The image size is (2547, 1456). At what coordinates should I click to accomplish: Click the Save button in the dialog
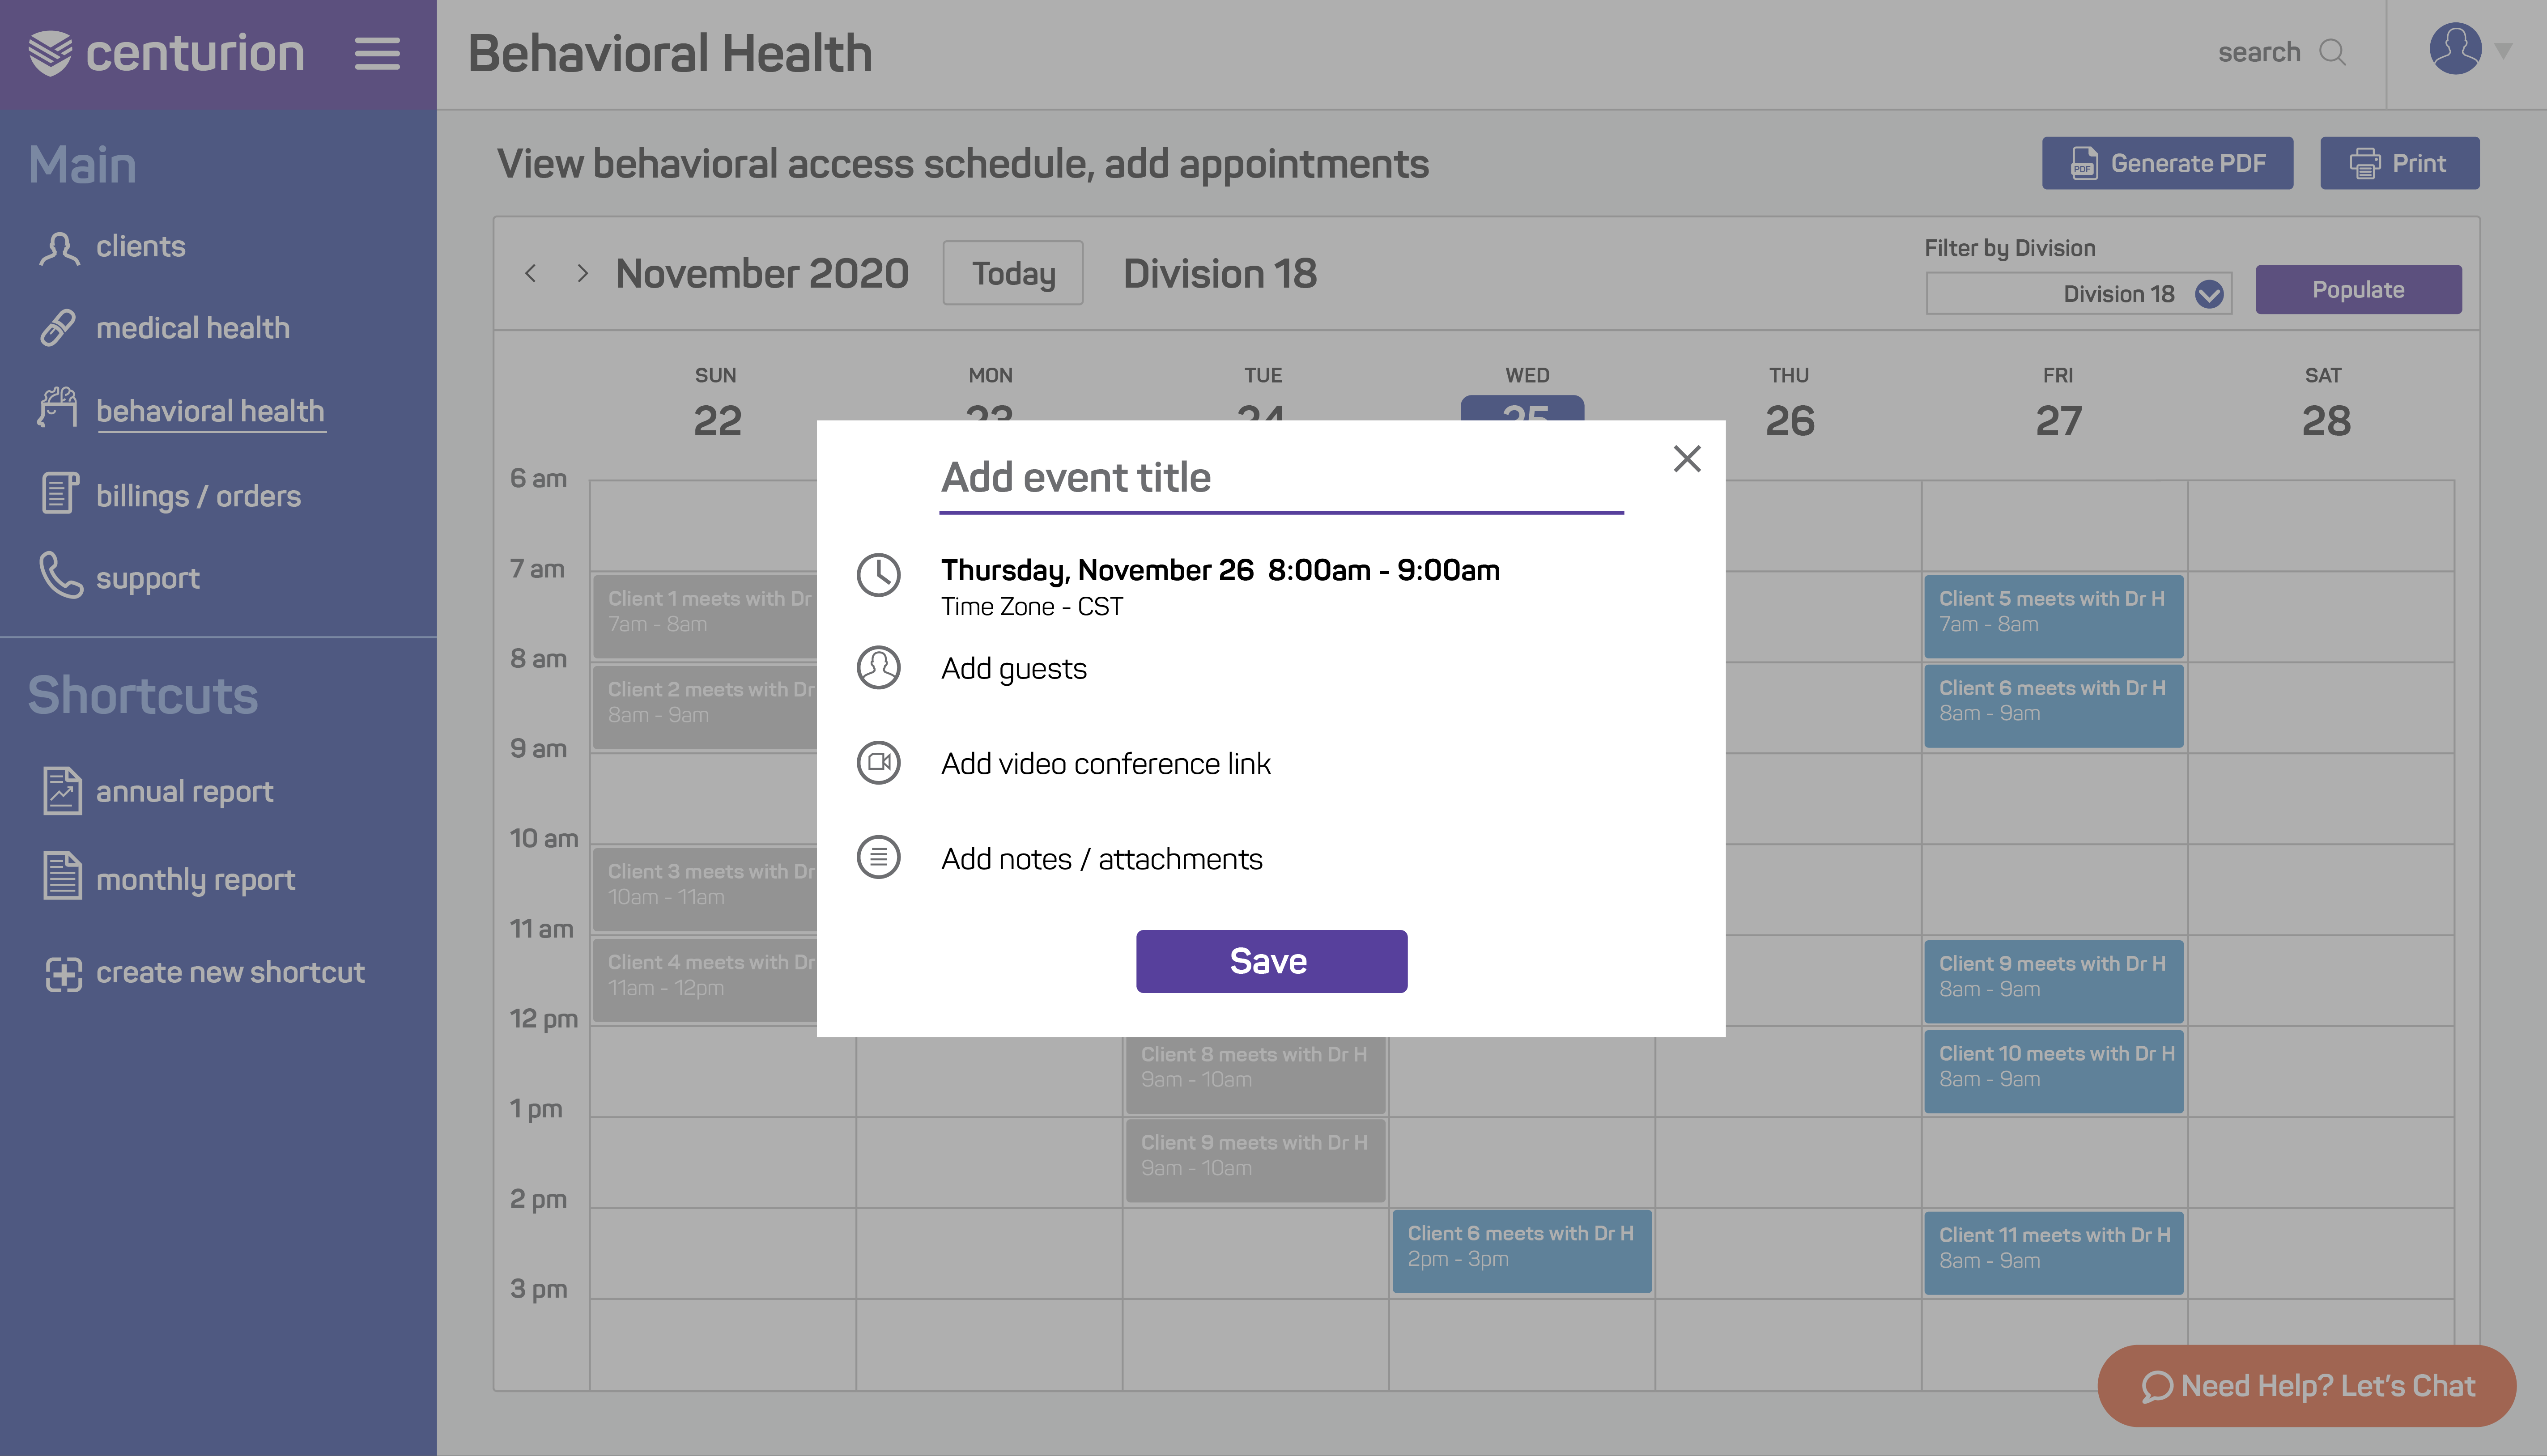coord(1271,961)
